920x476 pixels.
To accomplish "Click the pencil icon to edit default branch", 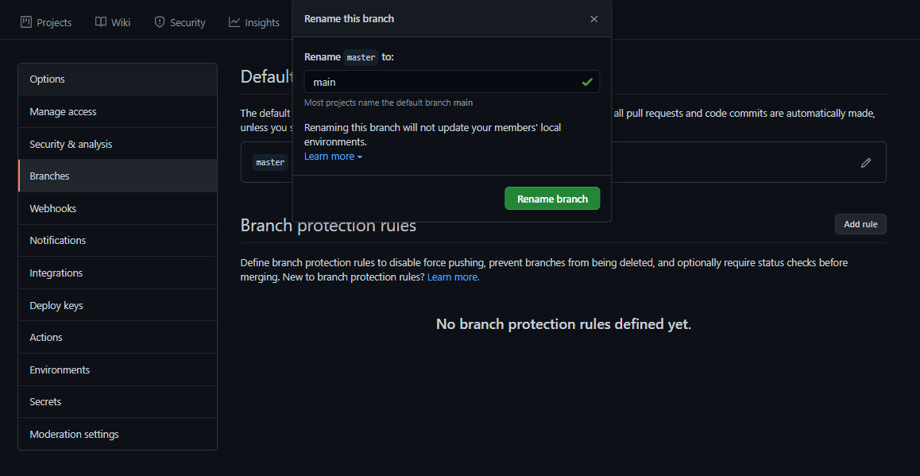I will pos(865,162).
